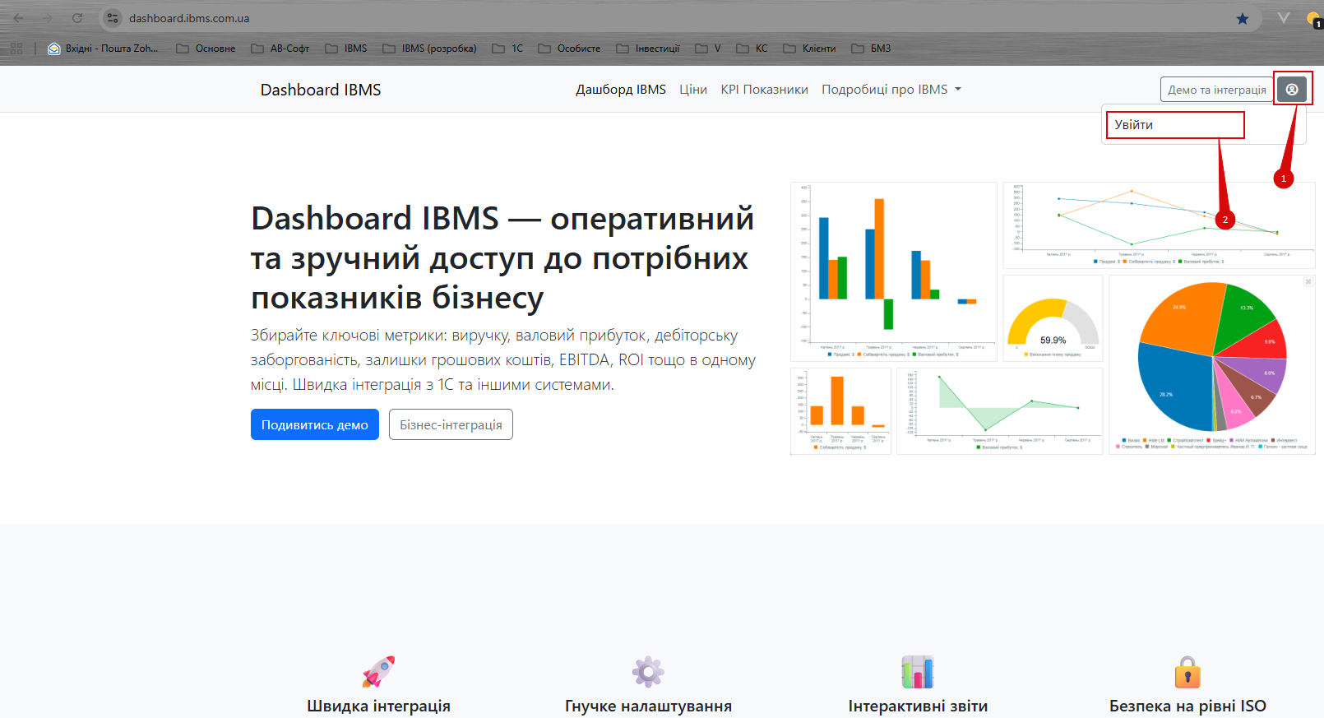Open the Інвестиції bookmarks folder

[648, 49]
